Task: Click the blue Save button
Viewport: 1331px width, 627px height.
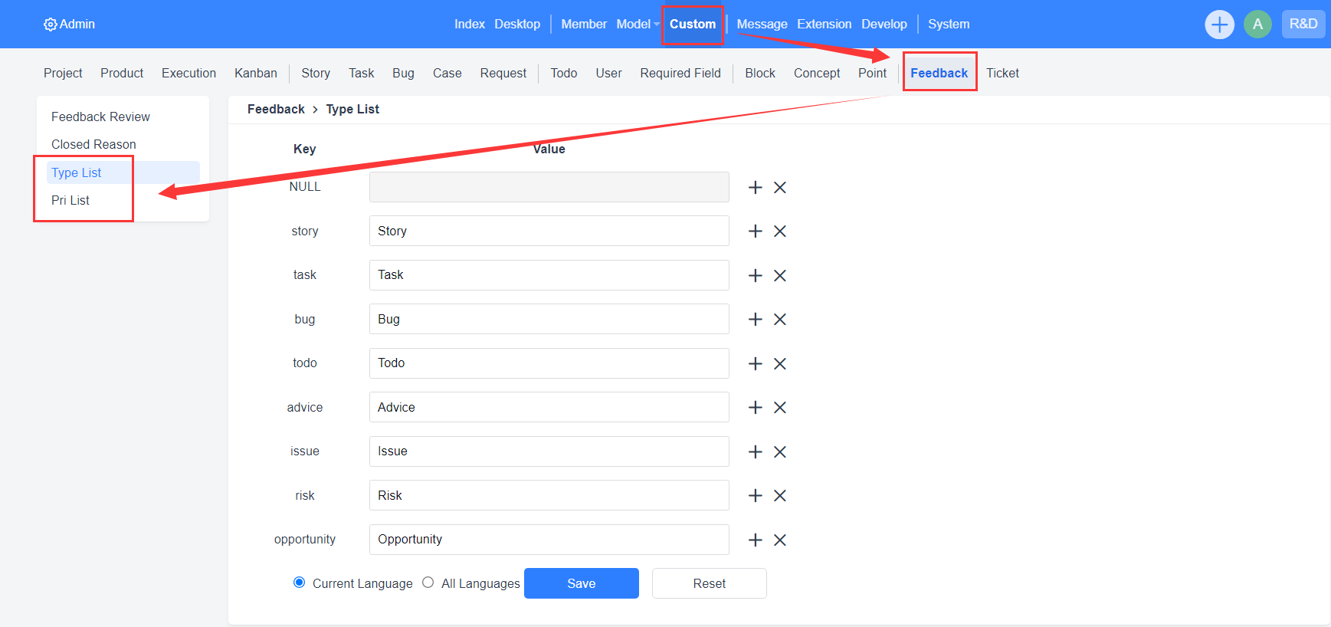Action: point(581,583)
